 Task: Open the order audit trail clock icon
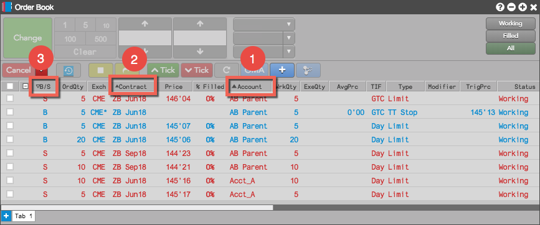(x=69, y=70)
